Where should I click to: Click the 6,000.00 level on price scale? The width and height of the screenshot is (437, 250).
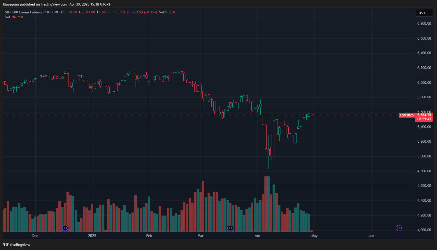pos(424,83)
